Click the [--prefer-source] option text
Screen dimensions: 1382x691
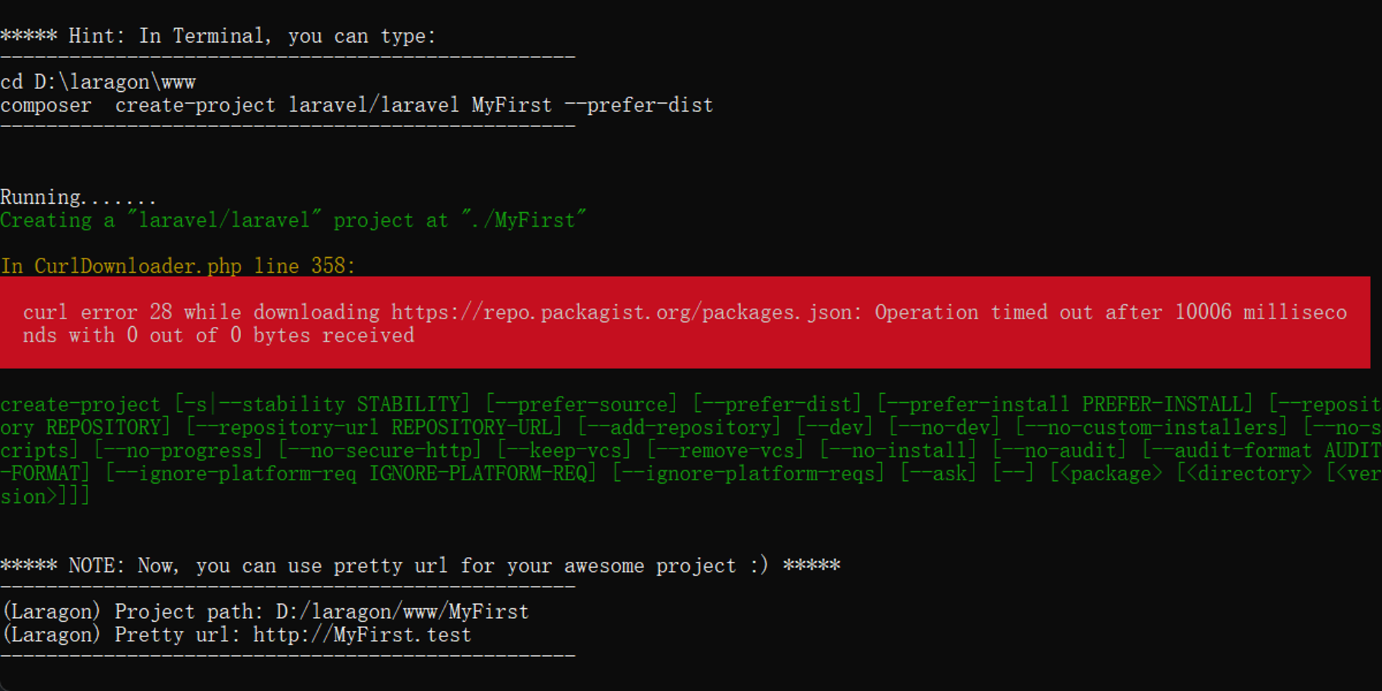(x=581, y=404)
